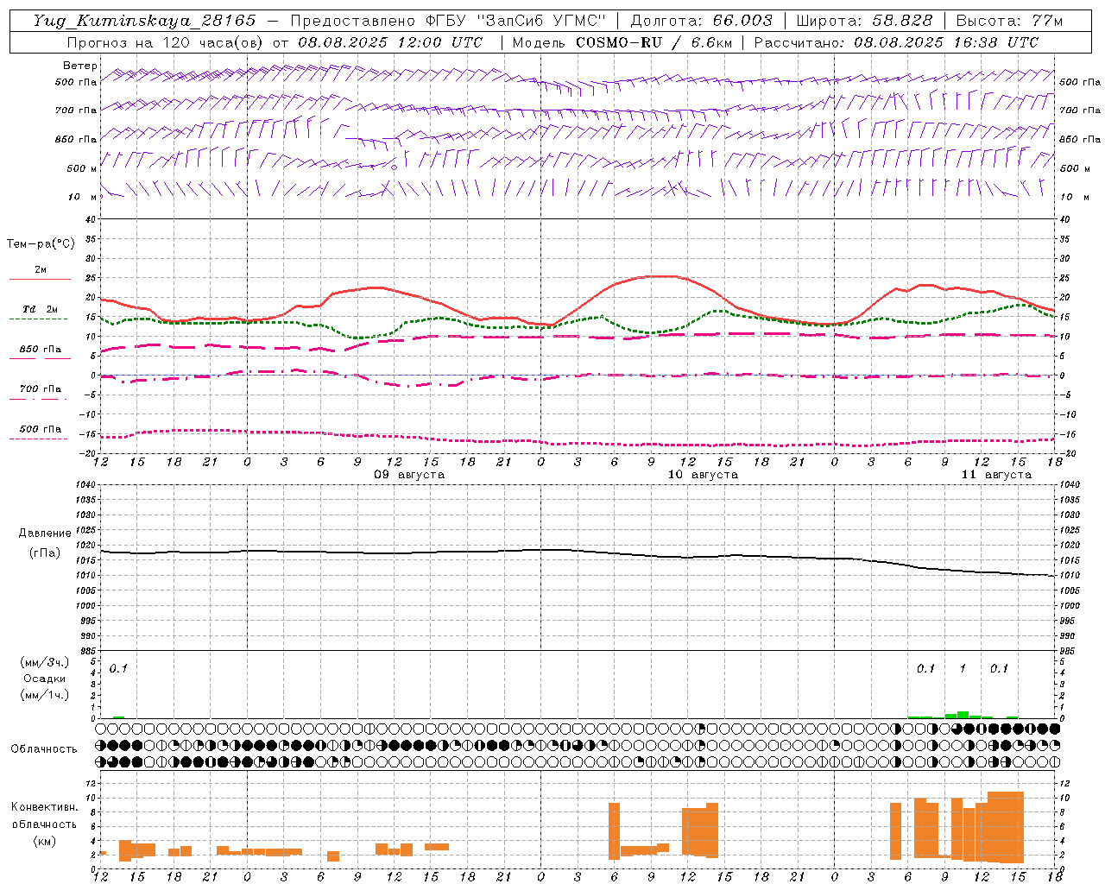
Task: Select the provider text ФГБУ "ЗапСиб УГМС"
Action: (x=516, y=21)
